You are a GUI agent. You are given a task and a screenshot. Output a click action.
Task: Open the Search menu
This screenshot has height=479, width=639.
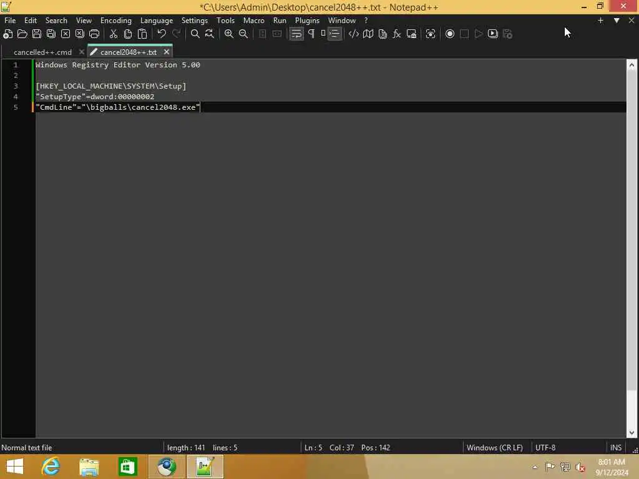pos(56,21)
